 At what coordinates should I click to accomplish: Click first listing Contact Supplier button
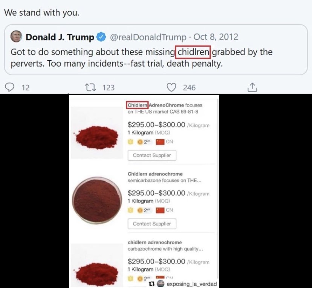pyautogui.click(x=152, y=155)
